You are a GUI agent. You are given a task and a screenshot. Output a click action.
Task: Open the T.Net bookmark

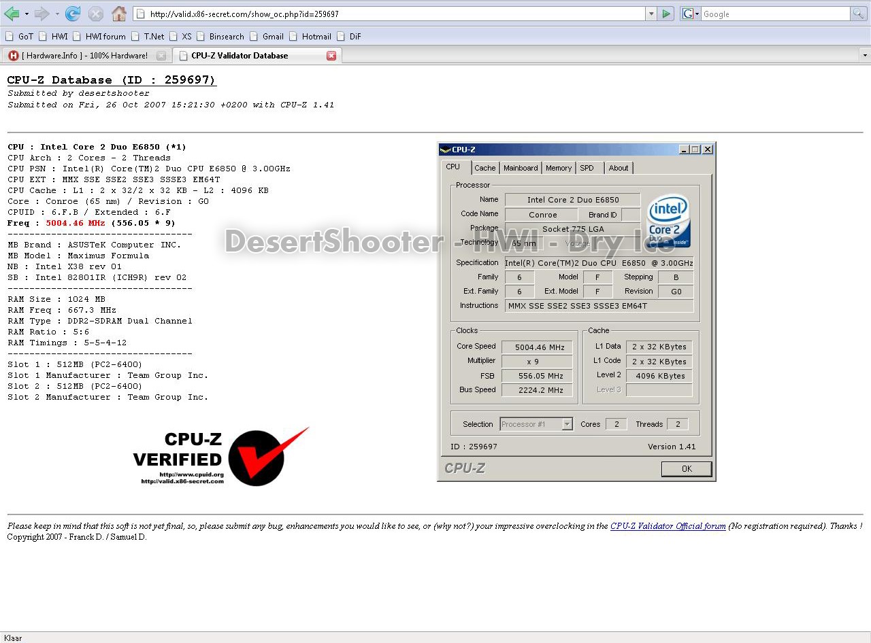[x=148, y=37]
